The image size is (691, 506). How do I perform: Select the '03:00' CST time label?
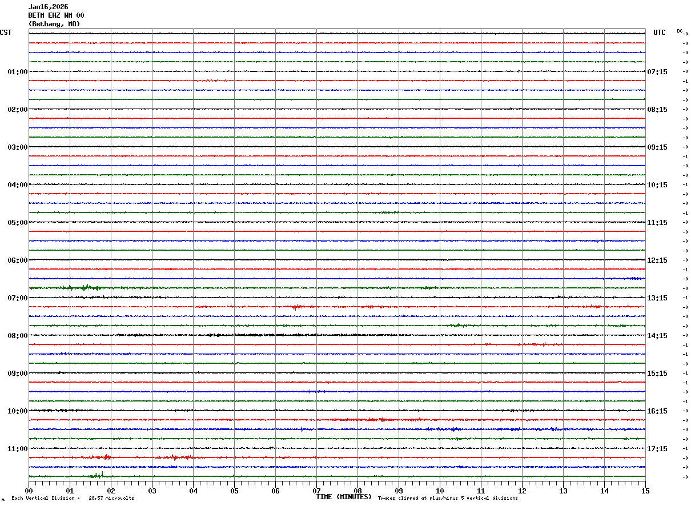click(x=18, y=147)
